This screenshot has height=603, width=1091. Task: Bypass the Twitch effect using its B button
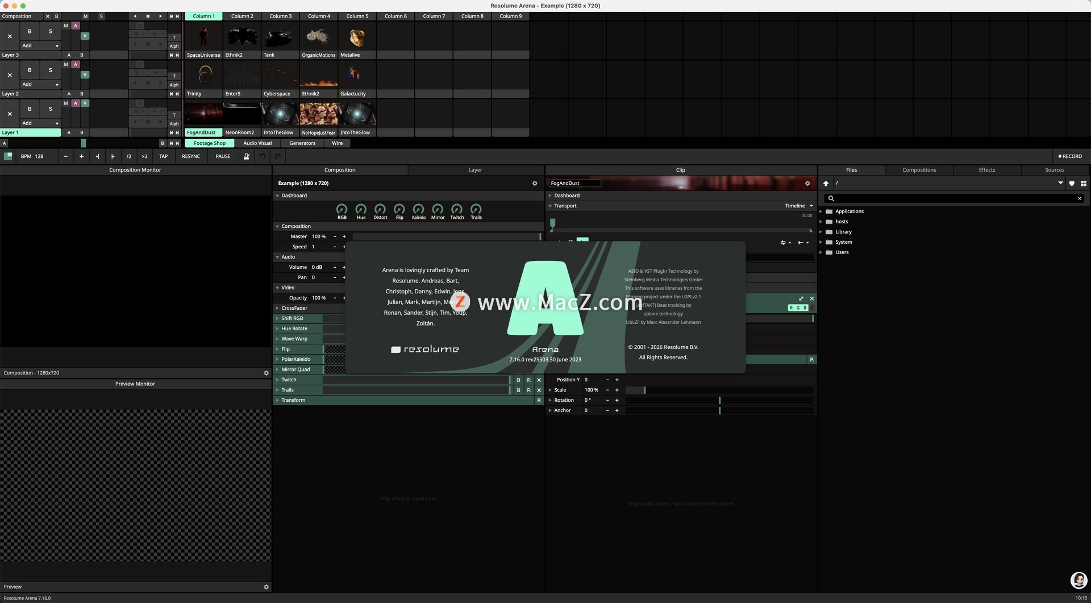(x=518, y=380)
